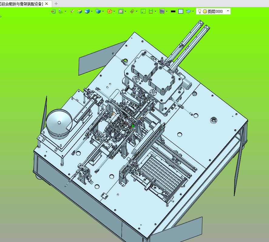Expand the arrow beside the orange polygon icon

coord(114,12)
